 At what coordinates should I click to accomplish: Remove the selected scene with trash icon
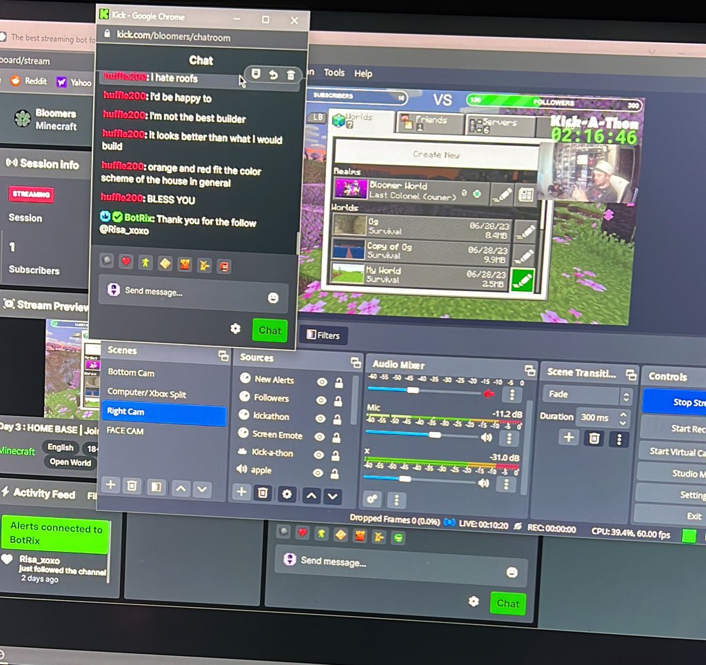pyautogui.click(x=132, y=486)
